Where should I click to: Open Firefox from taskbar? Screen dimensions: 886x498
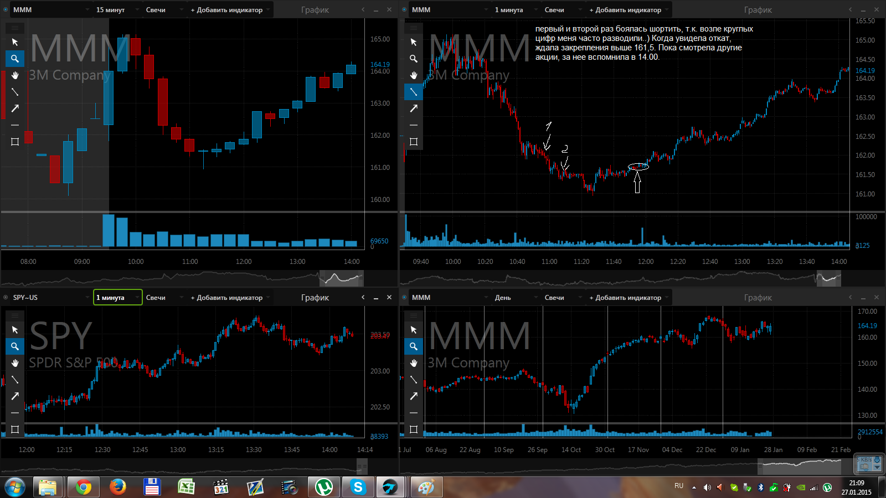117,487
